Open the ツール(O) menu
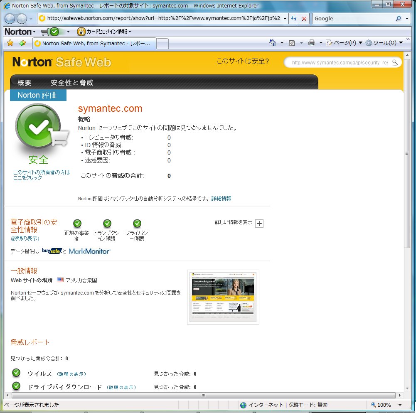 tap(384, 43)
